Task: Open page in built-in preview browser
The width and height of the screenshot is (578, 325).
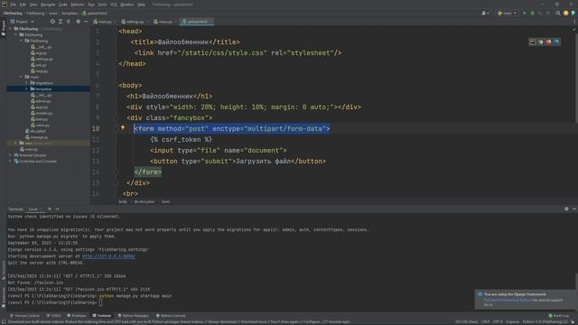Action: tap(532, 42)
